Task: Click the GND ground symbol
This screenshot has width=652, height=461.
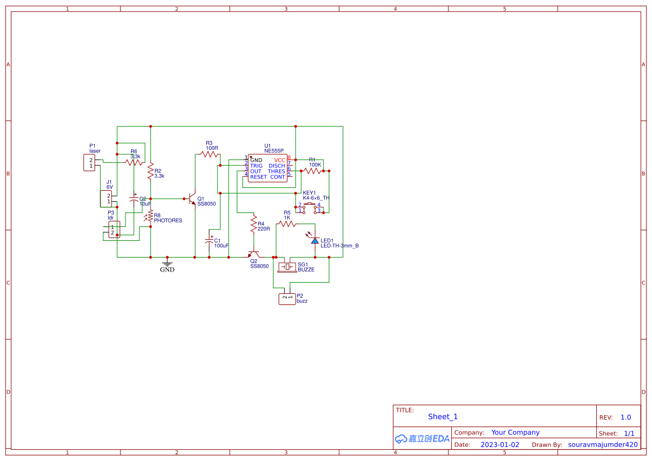Action: tap(167, 264)
